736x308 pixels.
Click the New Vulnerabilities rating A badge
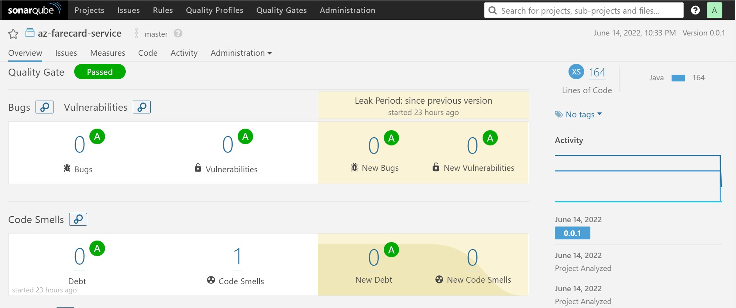490,138
